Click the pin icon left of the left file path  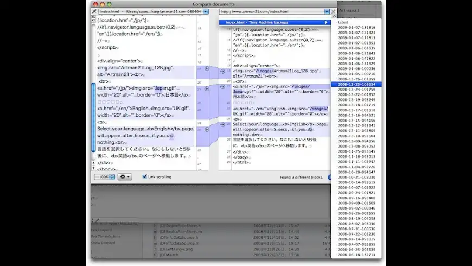tap(94, 11)
